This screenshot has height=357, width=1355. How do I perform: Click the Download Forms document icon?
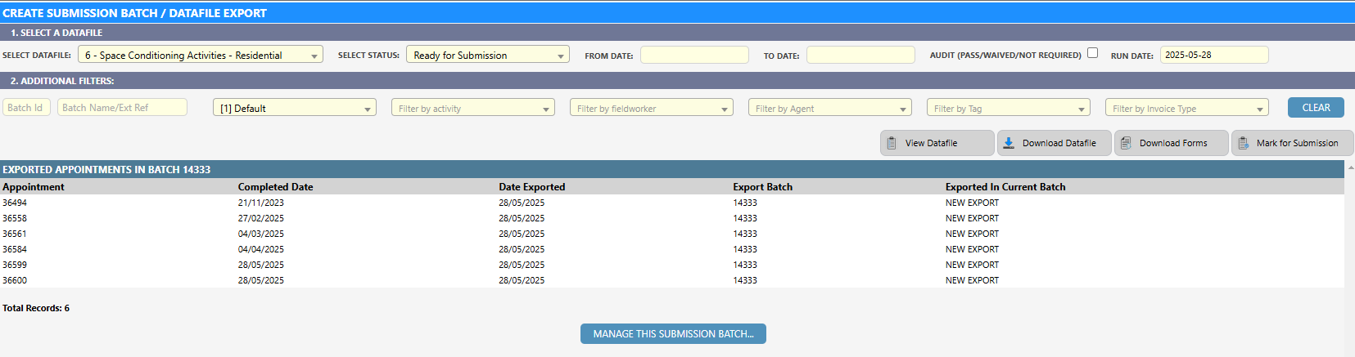point(1126,143)
